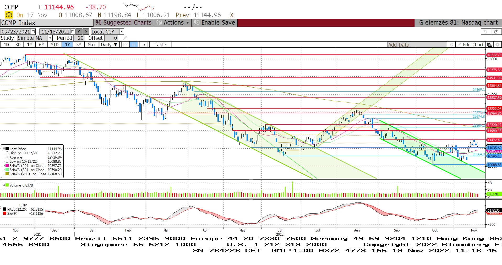Click the Sig(9) red swatch
The width and height of the screenshot is (502, 265).
pyautogui.click(x=5, y=213)
